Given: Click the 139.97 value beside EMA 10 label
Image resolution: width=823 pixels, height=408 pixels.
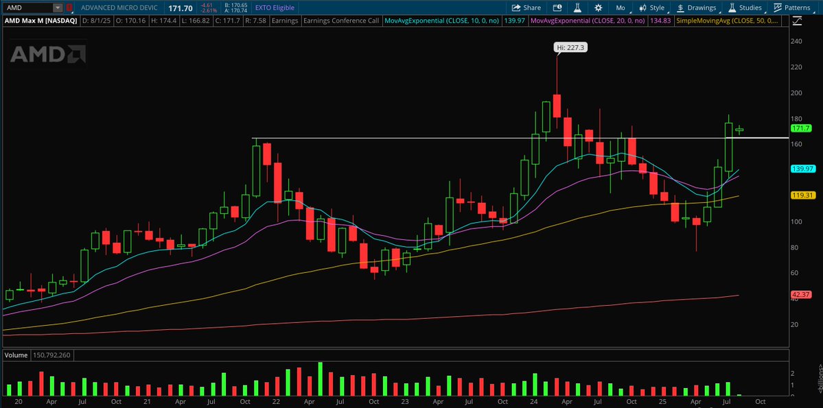Looking at the screenshot, I should coord(516,21).
